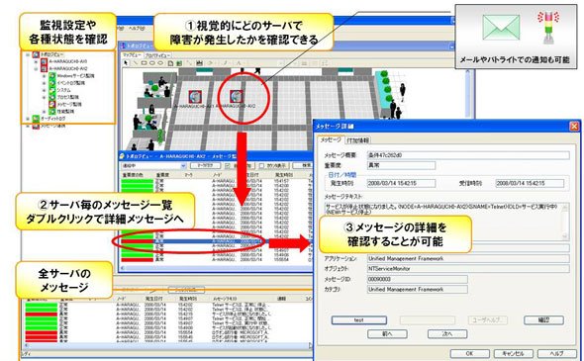Switch to the 付加情報 tab
Viewport: 584px width, 361px height.
[x=357, y=140]
